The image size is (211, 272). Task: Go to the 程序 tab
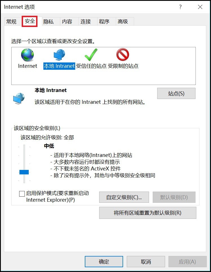point(104,21)
